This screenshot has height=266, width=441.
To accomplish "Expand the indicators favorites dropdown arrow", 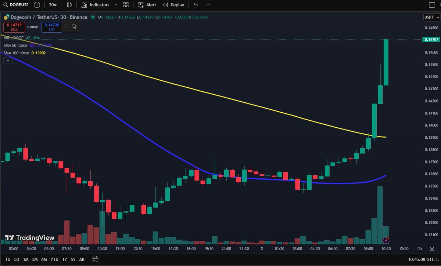I will coord(116,5).
